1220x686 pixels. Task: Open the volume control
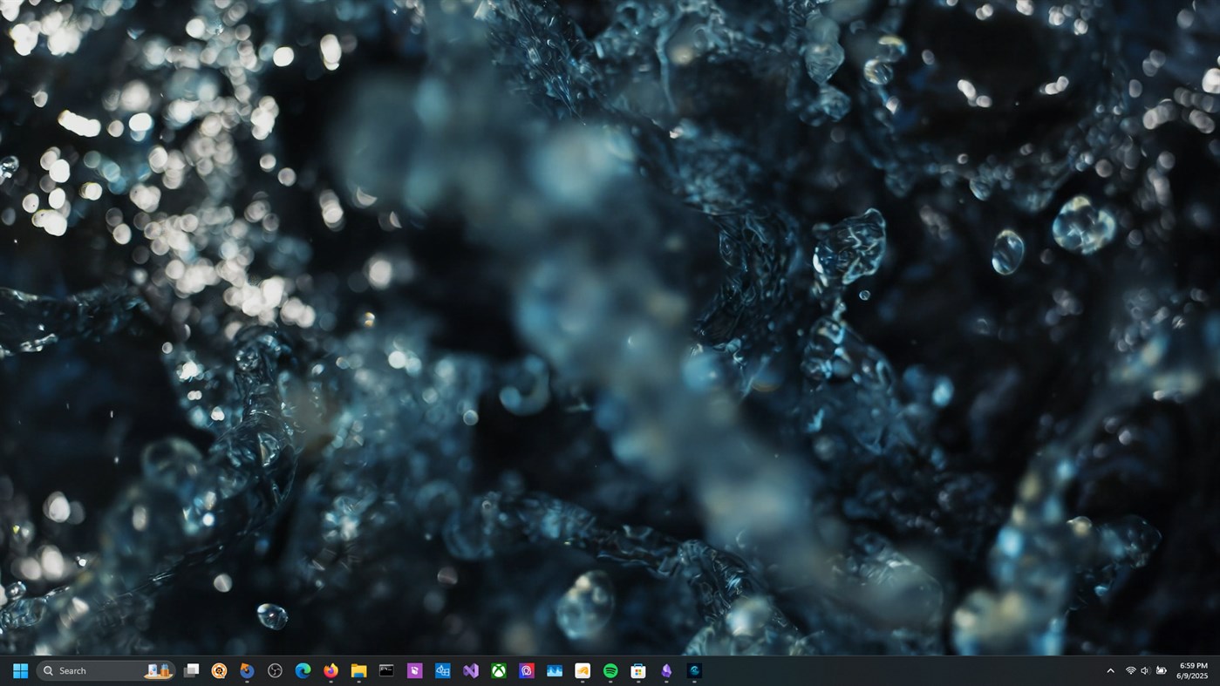1144,670
